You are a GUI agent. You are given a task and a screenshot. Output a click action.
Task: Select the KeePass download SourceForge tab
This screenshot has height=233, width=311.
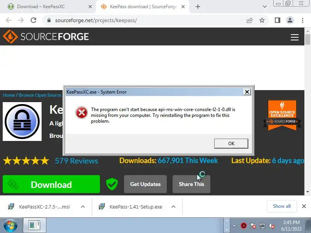143,7
